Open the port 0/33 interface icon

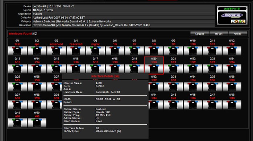[174, 87]
